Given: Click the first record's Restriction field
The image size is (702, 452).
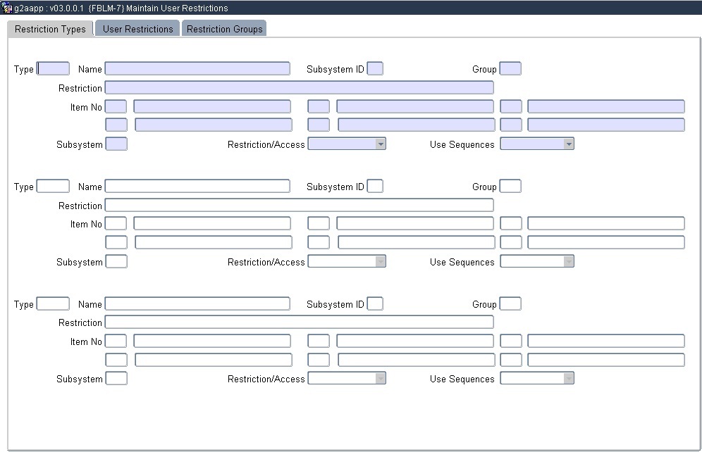Looking at the screenshot, I should tap(299, 87).
